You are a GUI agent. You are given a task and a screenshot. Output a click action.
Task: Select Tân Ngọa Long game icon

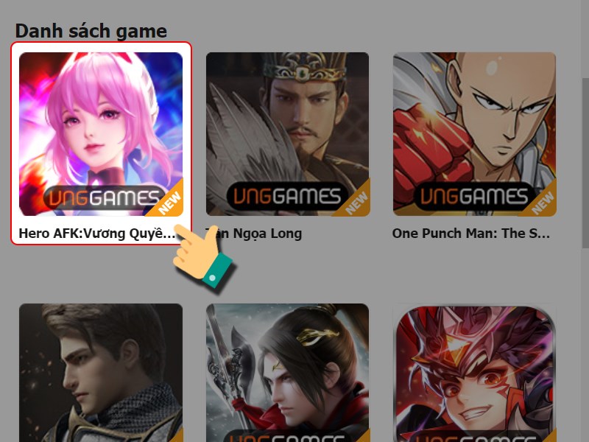[287, 134]
